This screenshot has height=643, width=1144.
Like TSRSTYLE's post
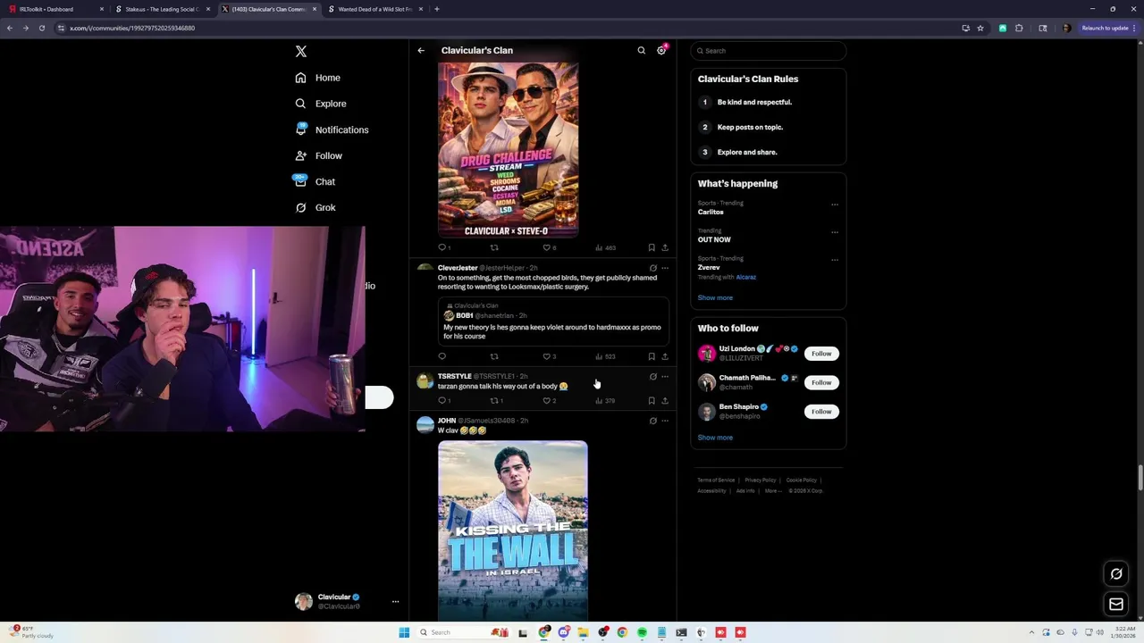(547, 401)
